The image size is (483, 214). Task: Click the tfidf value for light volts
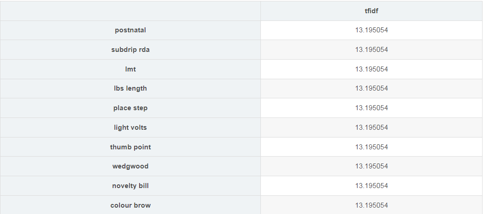(371, 127)
